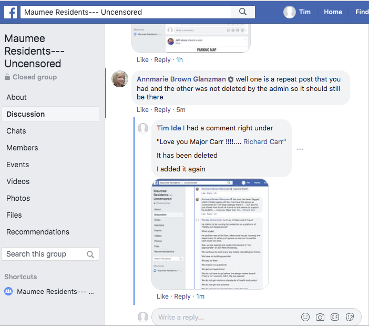The width and height of the screenshot is (369, 327).
Task: Reply to Tim Ide's comment
Action: (182, 297)
